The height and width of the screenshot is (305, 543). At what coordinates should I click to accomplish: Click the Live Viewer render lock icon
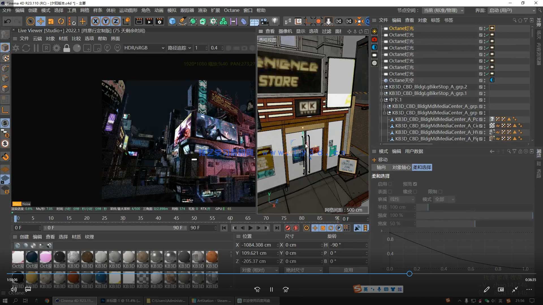(67, 48)
